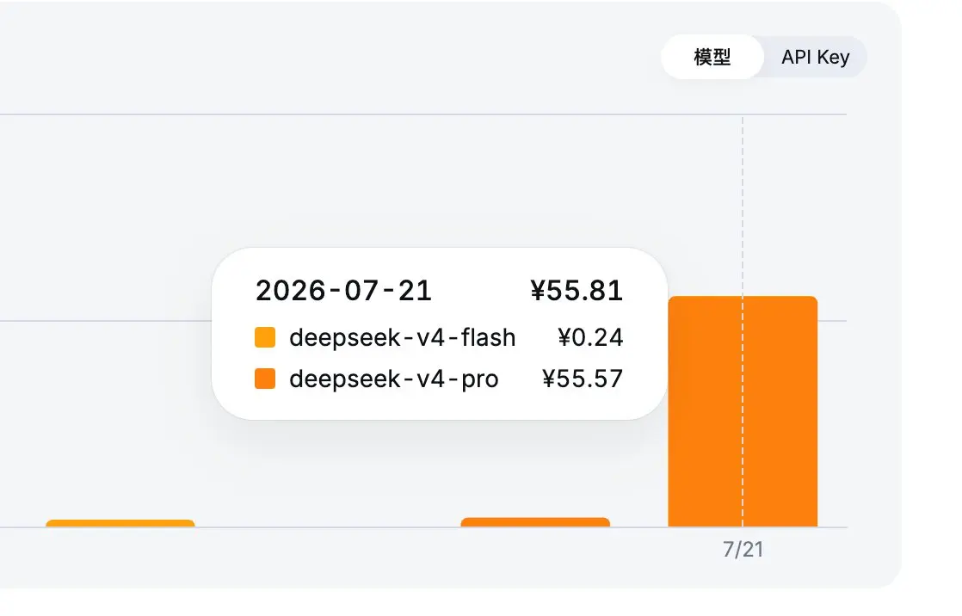Image resolution: width=962 pixels, height=616 pixels.
Task: Click the chart baseline between the short bars
Action: 328,527
